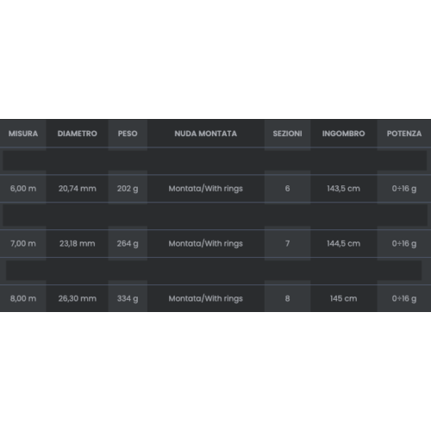Select the 264 g weight cell
The width and height of the screenshot is (431, 431).
(128, 243)
